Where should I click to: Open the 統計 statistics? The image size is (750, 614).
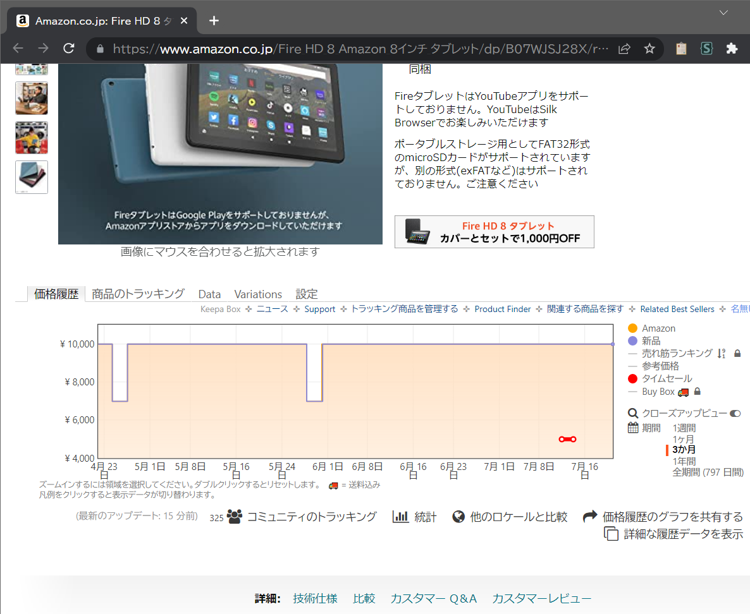[x=425, y=517]
